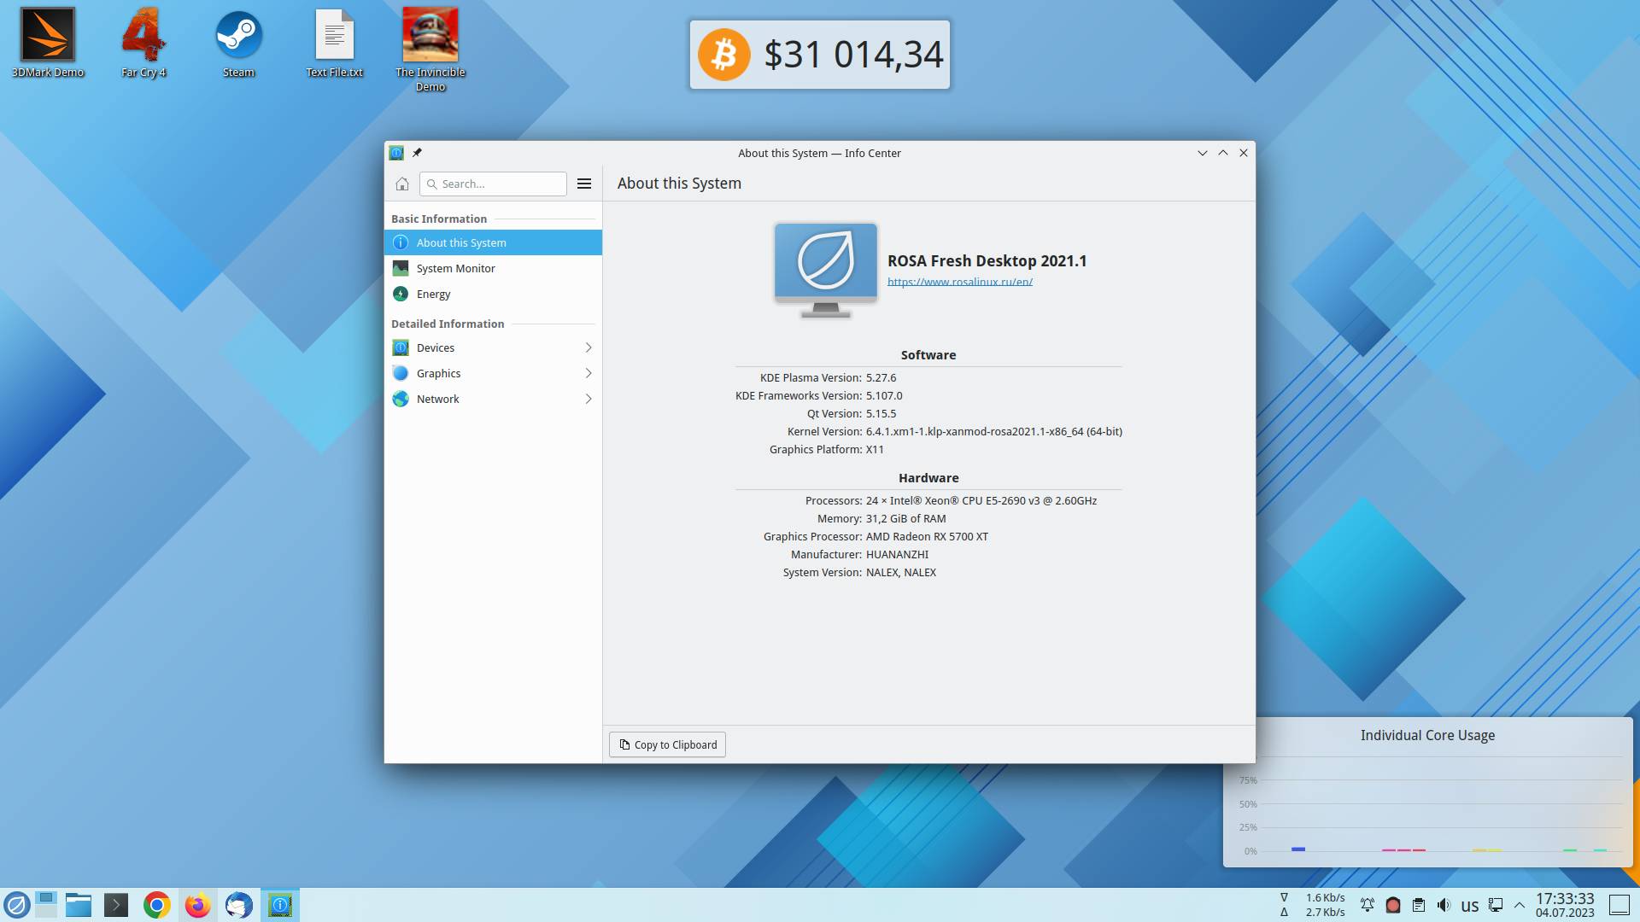Open the hamburger menu in Info Center
Image resolution: width=1640 pixels, height=922 pixels.
(584, 184)
